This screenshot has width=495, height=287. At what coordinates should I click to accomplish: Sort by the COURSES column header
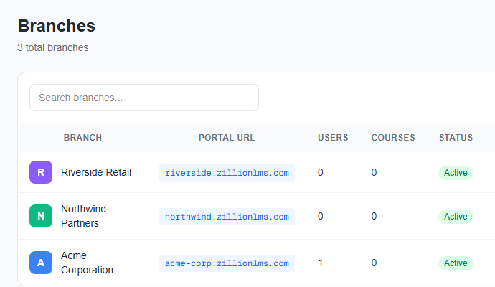click(393, 138)
